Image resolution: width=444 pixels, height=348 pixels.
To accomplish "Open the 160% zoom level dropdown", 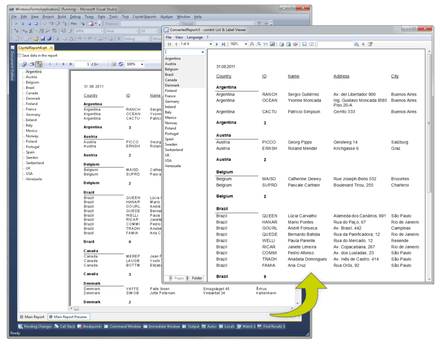I will click(246, 45).
